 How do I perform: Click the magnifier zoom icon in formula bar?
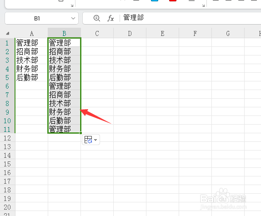click(x=97, y=18)
